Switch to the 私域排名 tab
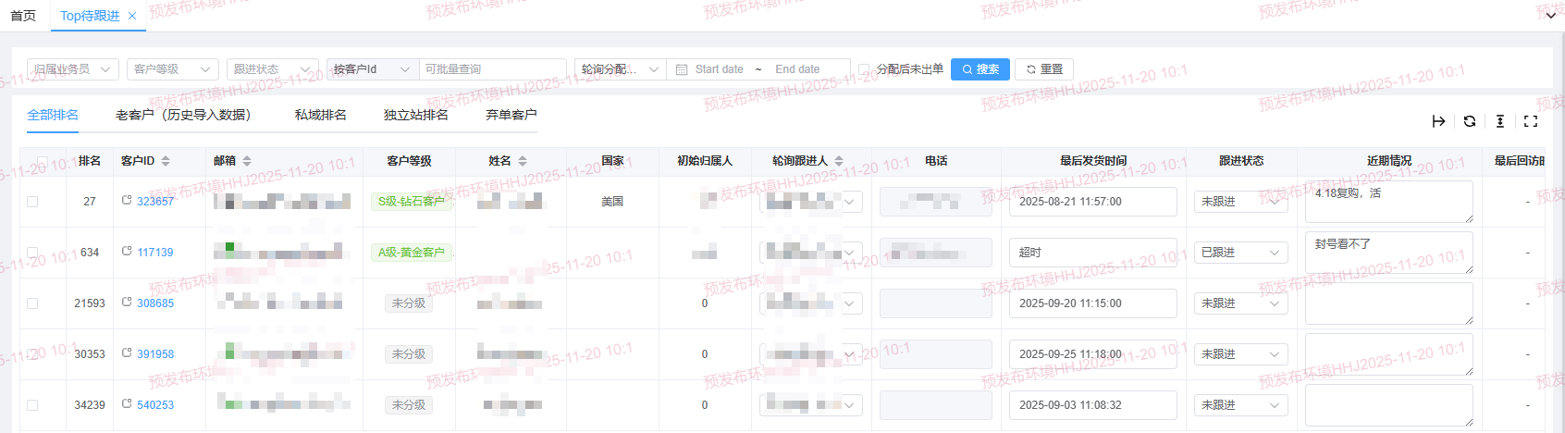 (320, 115)
